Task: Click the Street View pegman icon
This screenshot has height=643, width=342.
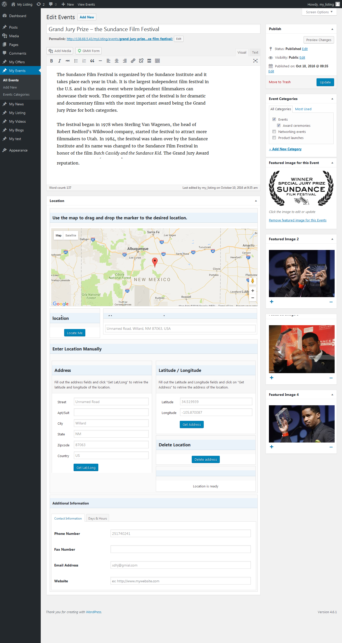Action: (x=253, y=281)
